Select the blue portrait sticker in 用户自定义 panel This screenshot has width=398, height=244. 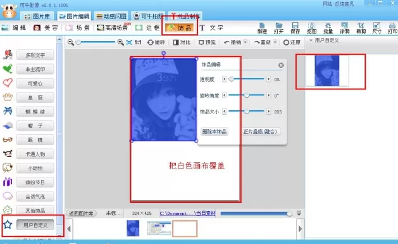coord(327,71)
